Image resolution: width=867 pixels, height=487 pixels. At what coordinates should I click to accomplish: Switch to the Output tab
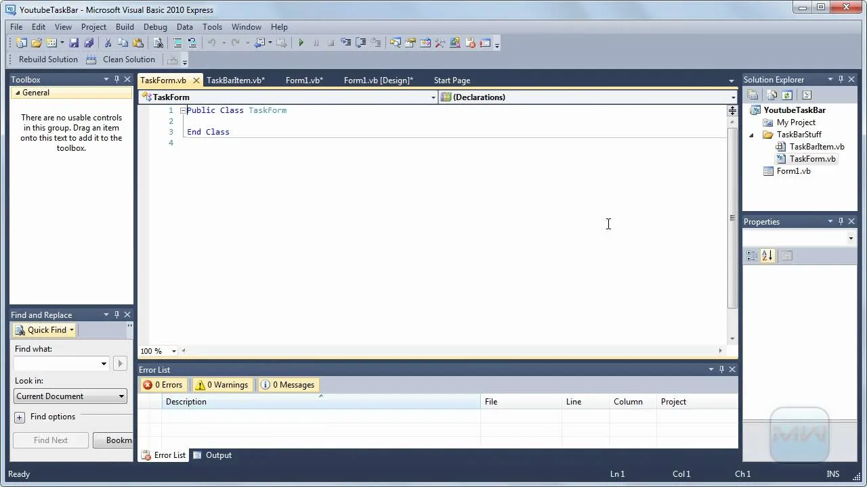[212, 455]
